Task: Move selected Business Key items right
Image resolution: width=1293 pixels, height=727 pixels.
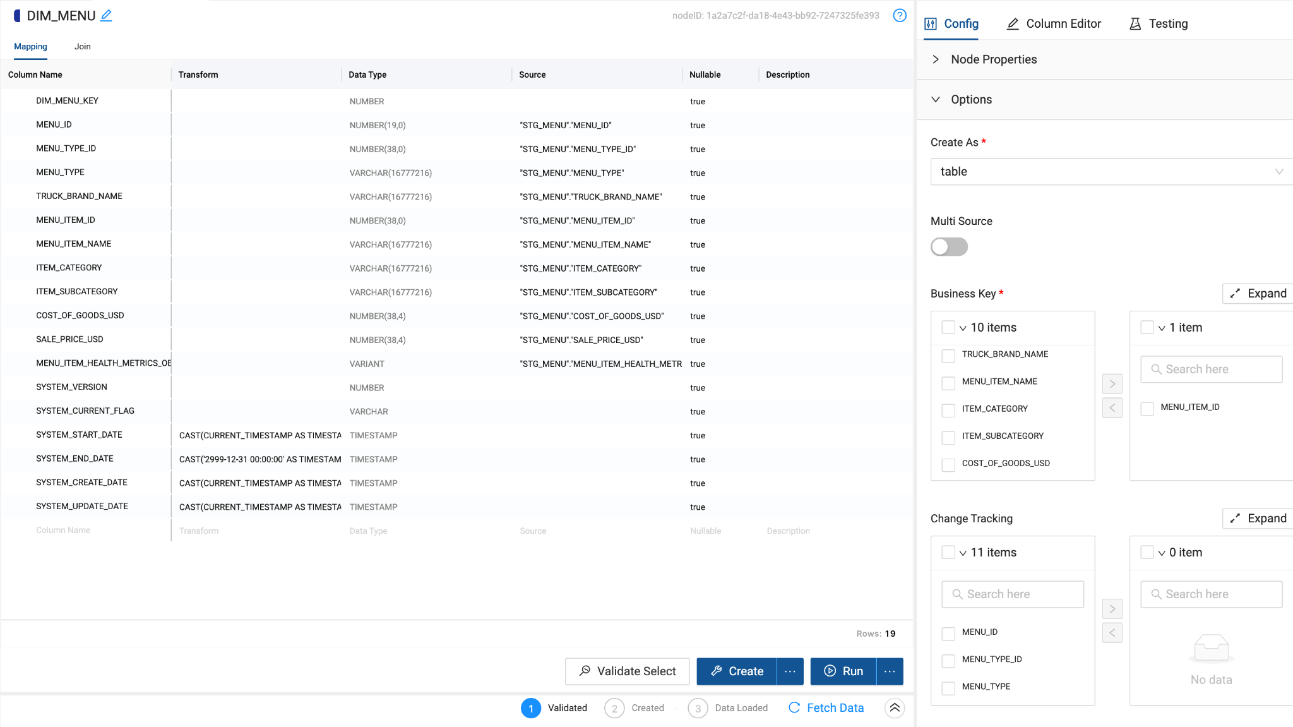Action: coord(1112,384)
